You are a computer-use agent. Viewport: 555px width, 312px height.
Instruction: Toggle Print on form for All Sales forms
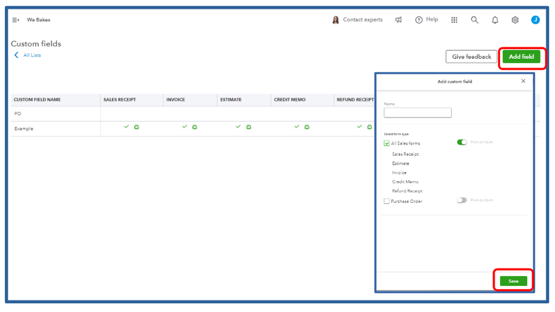click(x=462, y=142)
